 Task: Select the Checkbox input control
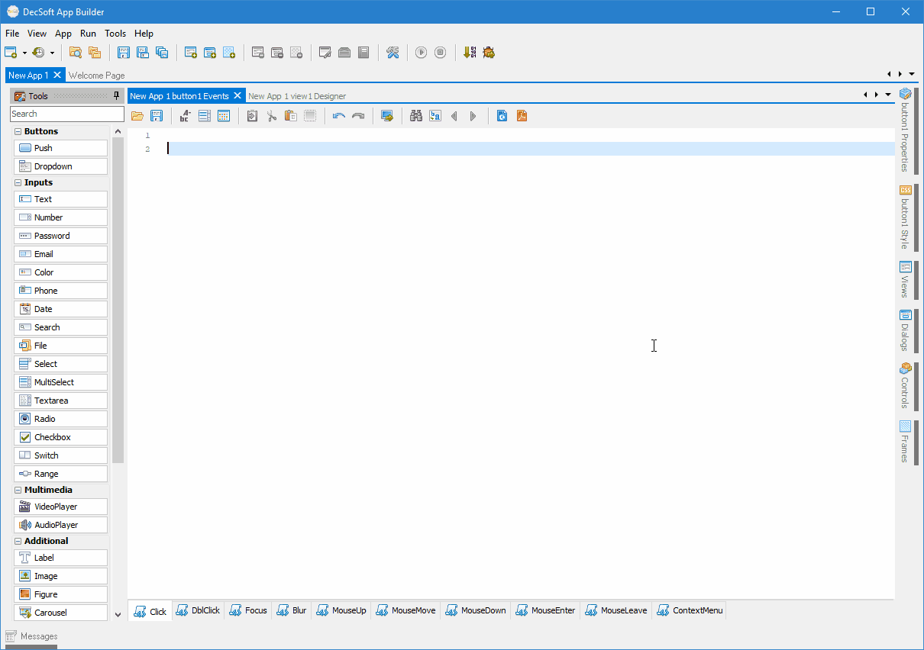click(x=60, y=437)
